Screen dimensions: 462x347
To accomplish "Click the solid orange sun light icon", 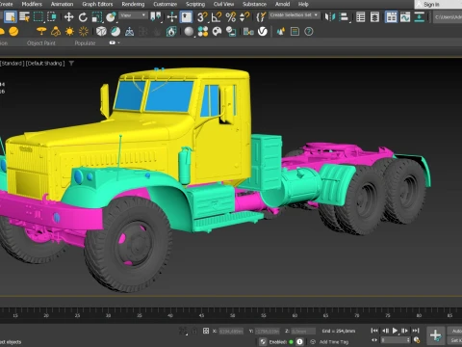I will (69, 32).
